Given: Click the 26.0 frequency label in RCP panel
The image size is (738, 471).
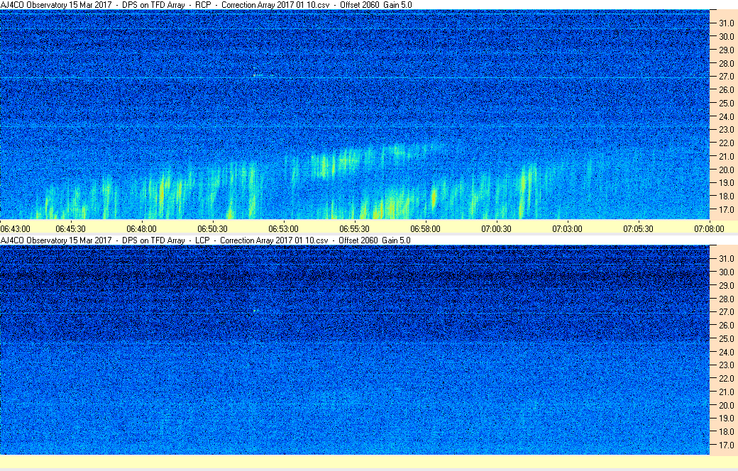Looking at the screenshot, I should 726,89.
